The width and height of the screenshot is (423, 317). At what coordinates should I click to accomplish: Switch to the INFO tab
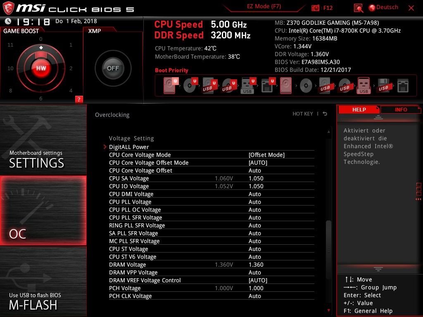coord(401,110)
